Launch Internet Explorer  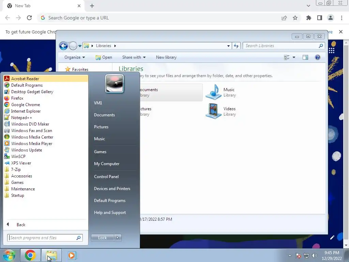[46, 111]
